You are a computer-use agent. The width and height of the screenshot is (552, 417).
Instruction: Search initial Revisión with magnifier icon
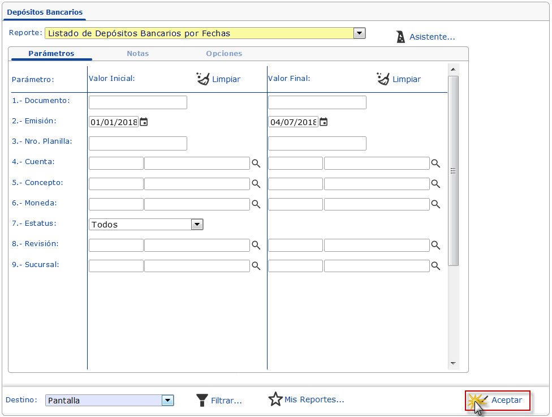pos(256,245)
